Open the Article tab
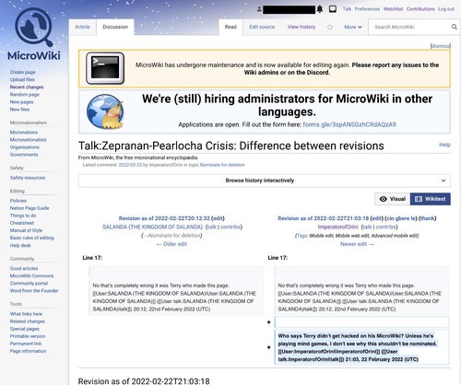 coord(82,27)
